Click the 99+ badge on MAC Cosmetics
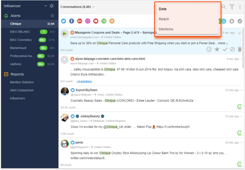 coord(42,40)
